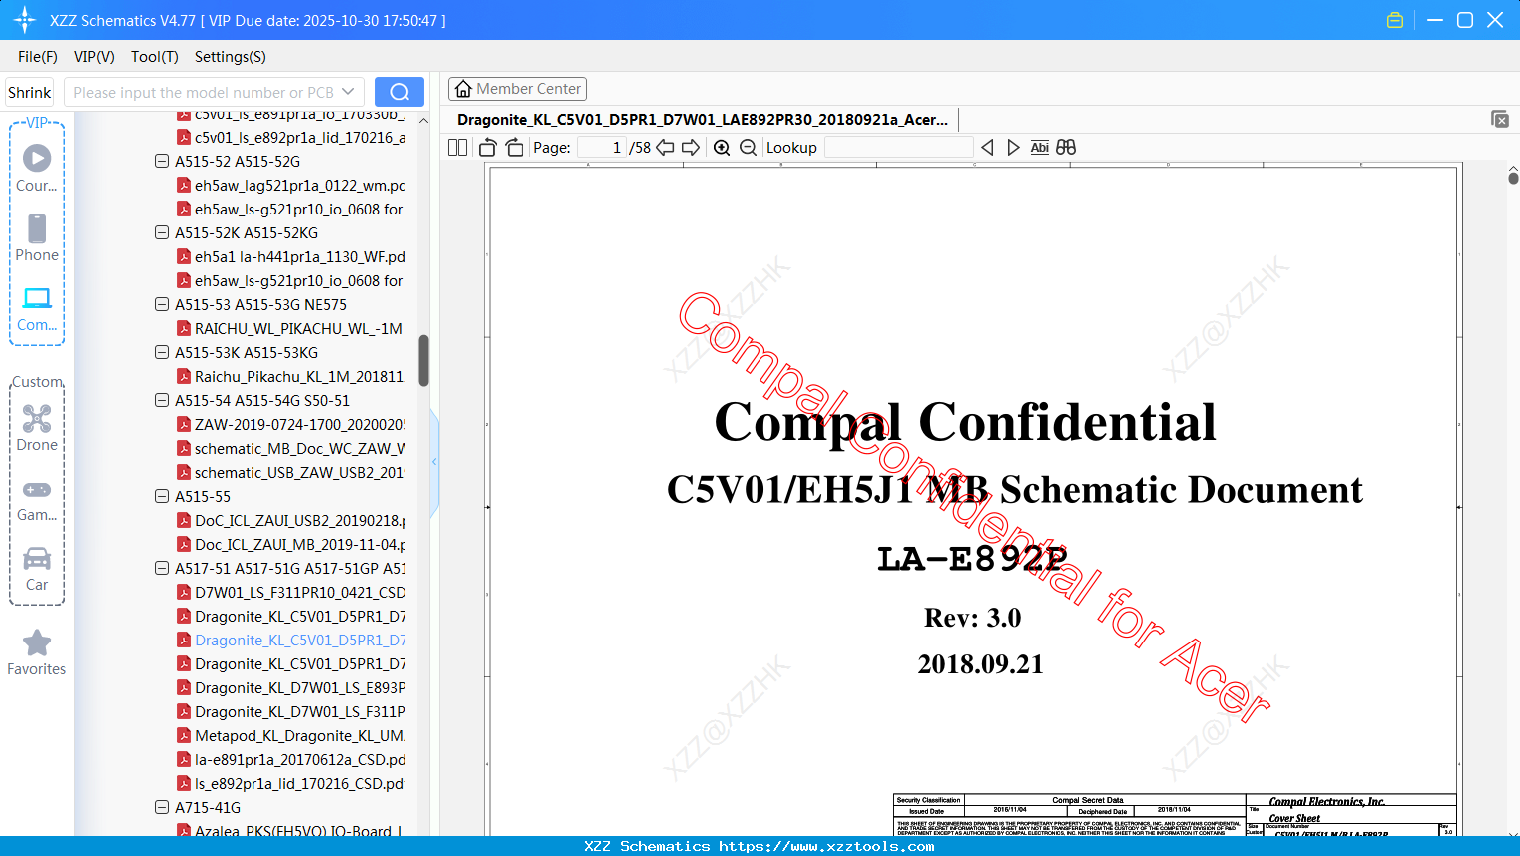Open Raichu_Pikachu_KL_1M_201811 file

click(x=298, y=376)
